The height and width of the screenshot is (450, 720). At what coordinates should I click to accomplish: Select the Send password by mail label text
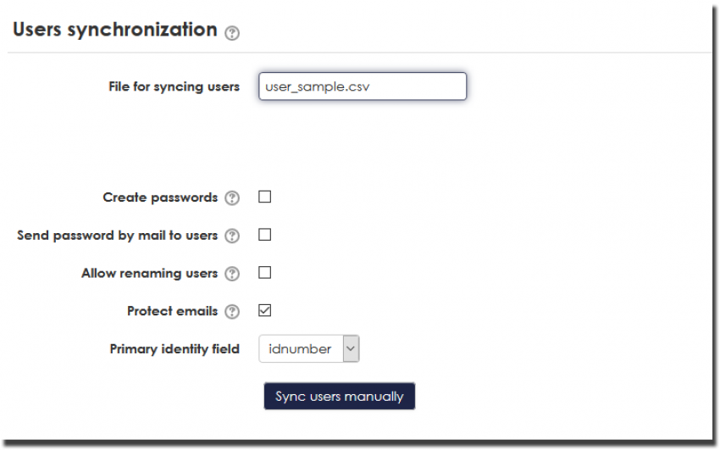click(117, 235)
